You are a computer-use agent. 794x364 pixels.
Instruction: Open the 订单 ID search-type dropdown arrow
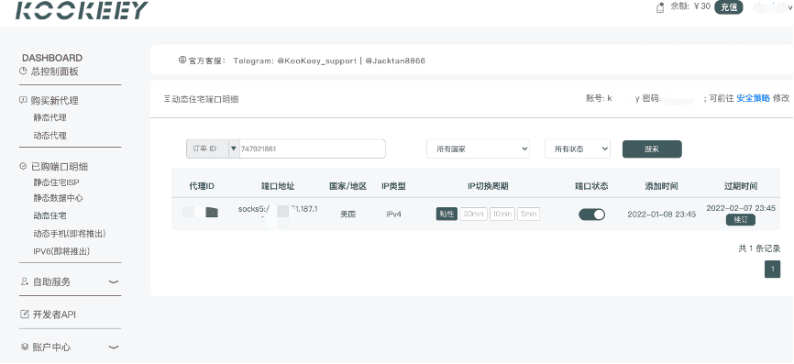point(234,149)
